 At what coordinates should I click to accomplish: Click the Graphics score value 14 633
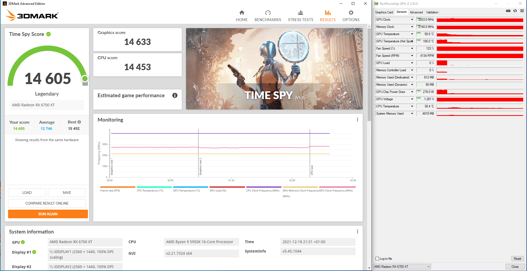click(x=138, y=42)
